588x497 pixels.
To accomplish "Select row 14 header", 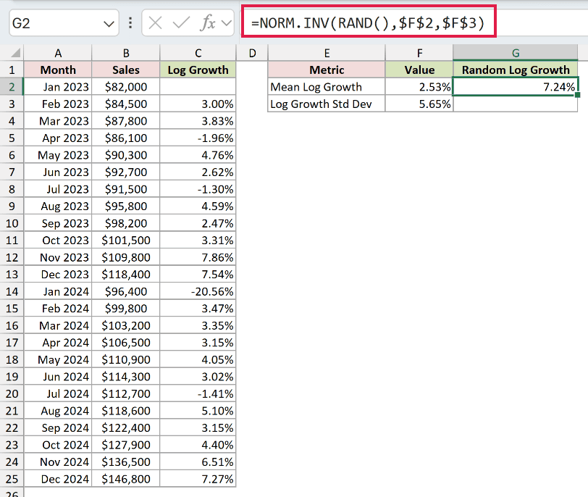I will (x=12, y=291).
